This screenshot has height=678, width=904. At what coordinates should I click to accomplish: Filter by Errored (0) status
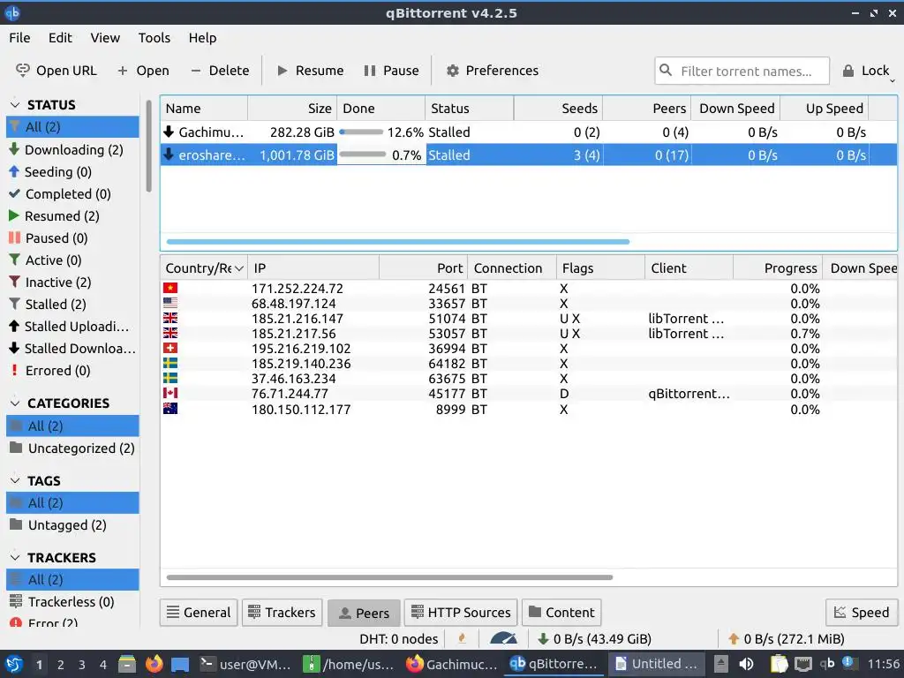coord(72,371)
